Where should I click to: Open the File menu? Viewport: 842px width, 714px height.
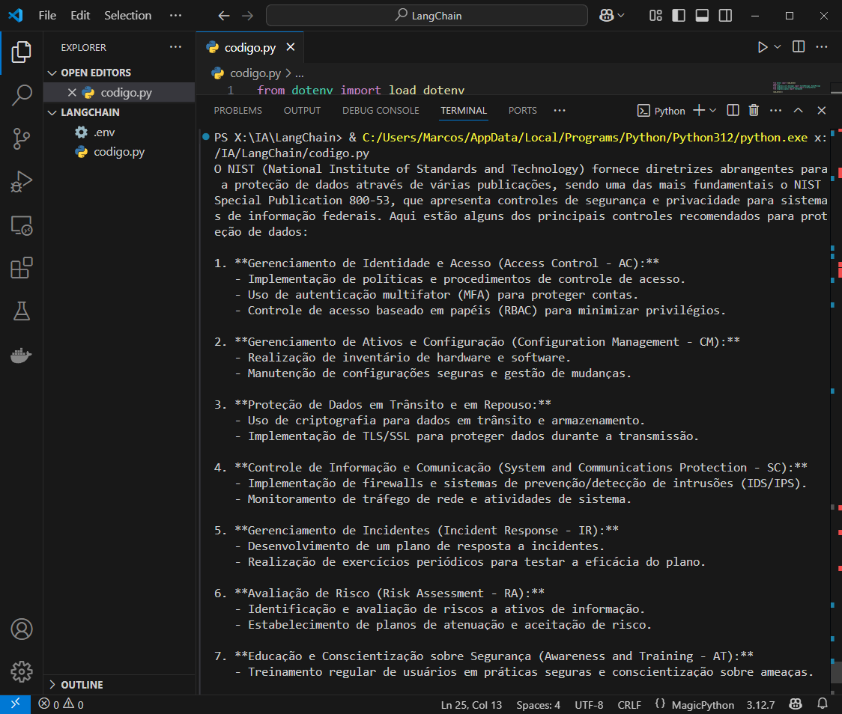pos(47,16)
